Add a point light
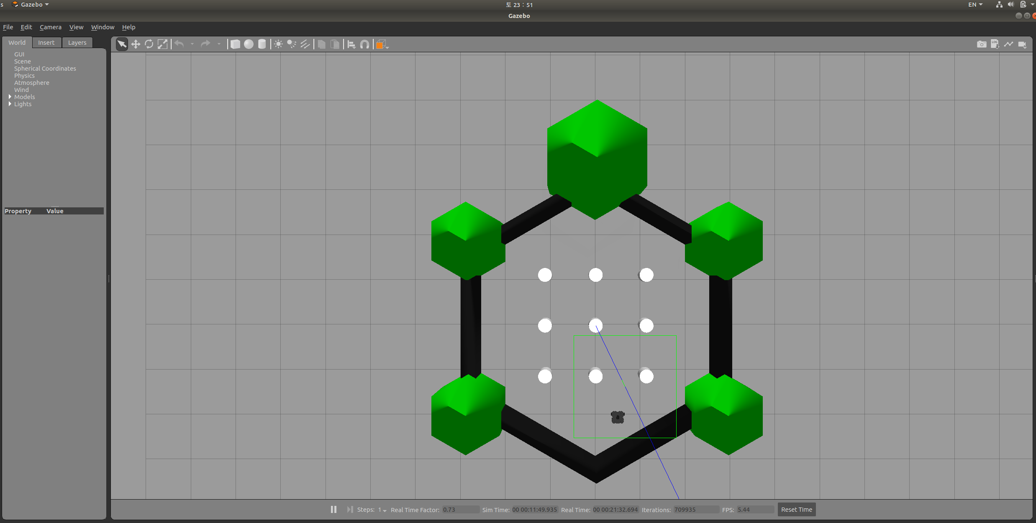1036x523 pixels. pos(278,44)
